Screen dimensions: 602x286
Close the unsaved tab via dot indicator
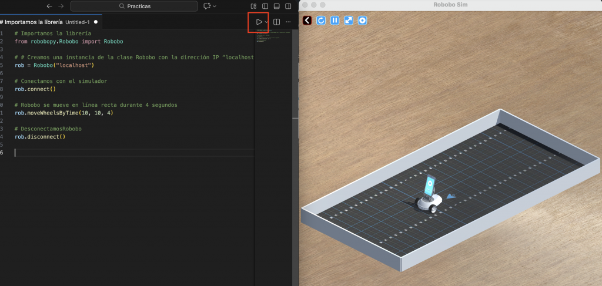coord(96,22)
